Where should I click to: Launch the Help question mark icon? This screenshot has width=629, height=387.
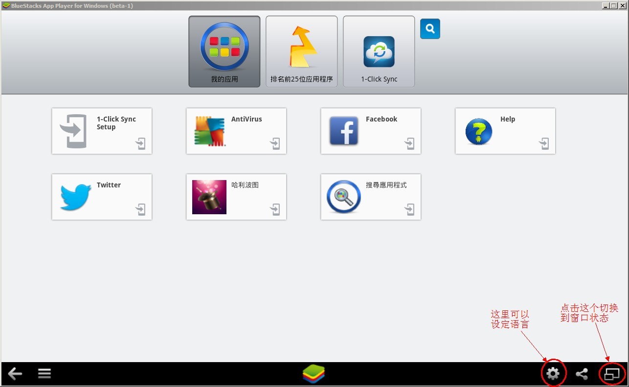(x=478, y=131)
